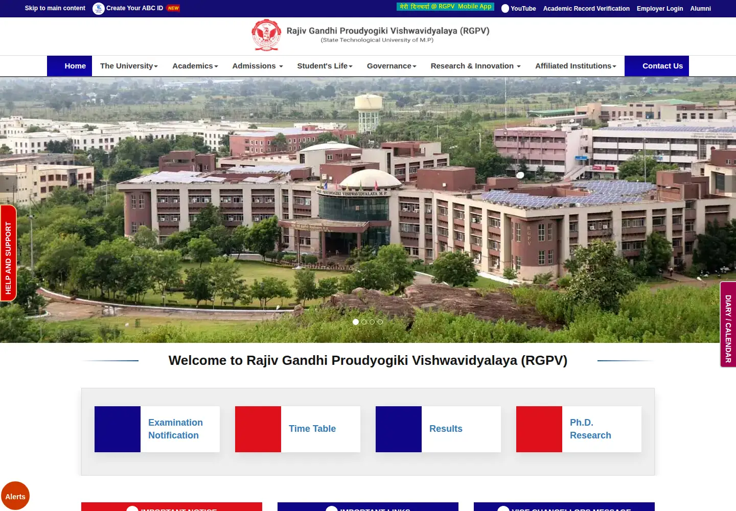
Task: Select the second carousel slide dot
Action: pyautogui.click(x=364, y=322)
